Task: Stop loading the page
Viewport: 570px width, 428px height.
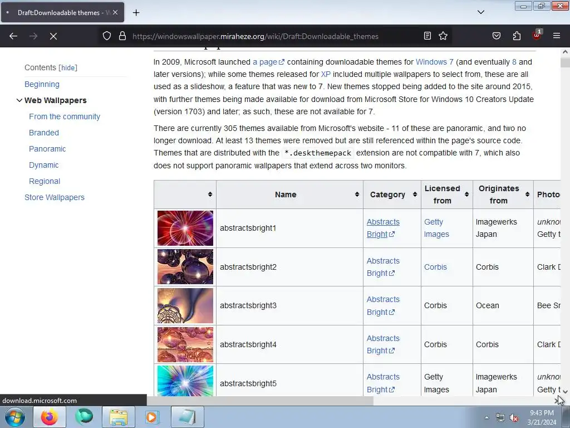Action: point(53,36)
